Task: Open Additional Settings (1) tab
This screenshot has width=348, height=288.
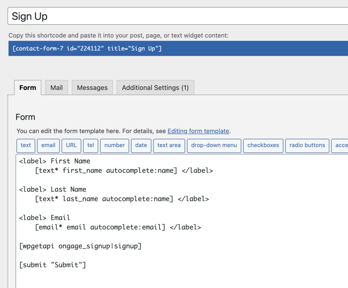Action: click(x=155, y=87)
